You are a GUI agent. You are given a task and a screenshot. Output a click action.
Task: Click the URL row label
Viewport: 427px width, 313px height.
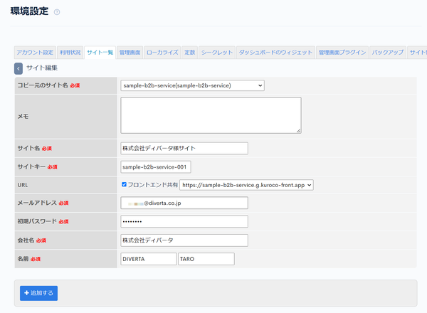[x=23, y=185]
